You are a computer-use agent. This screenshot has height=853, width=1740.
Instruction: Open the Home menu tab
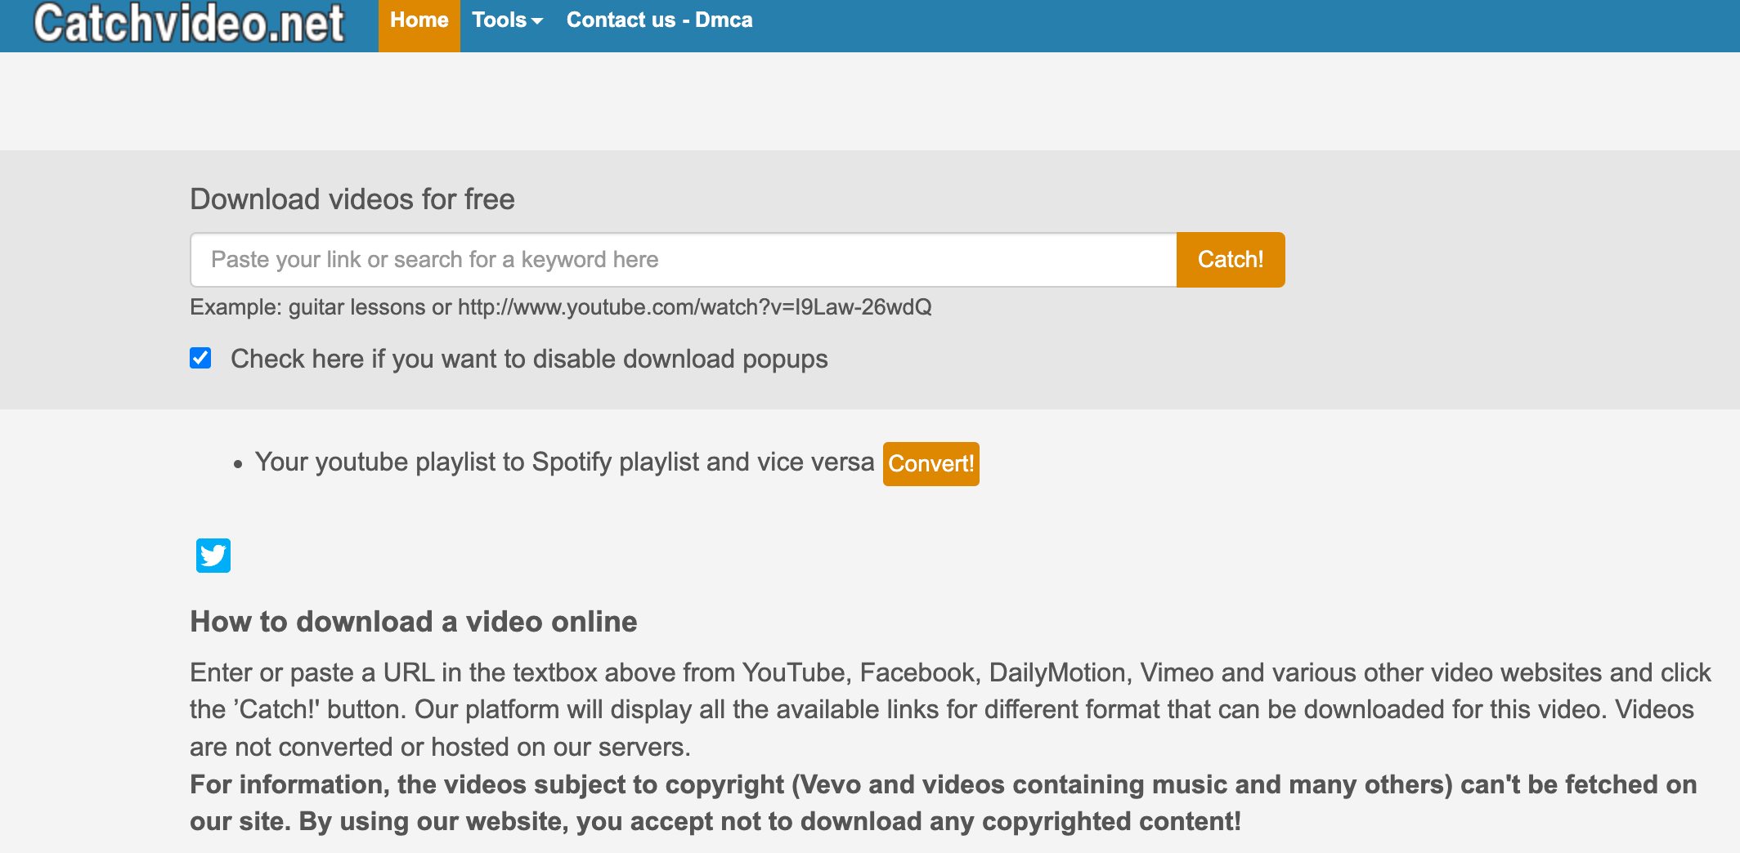point(419,25)
